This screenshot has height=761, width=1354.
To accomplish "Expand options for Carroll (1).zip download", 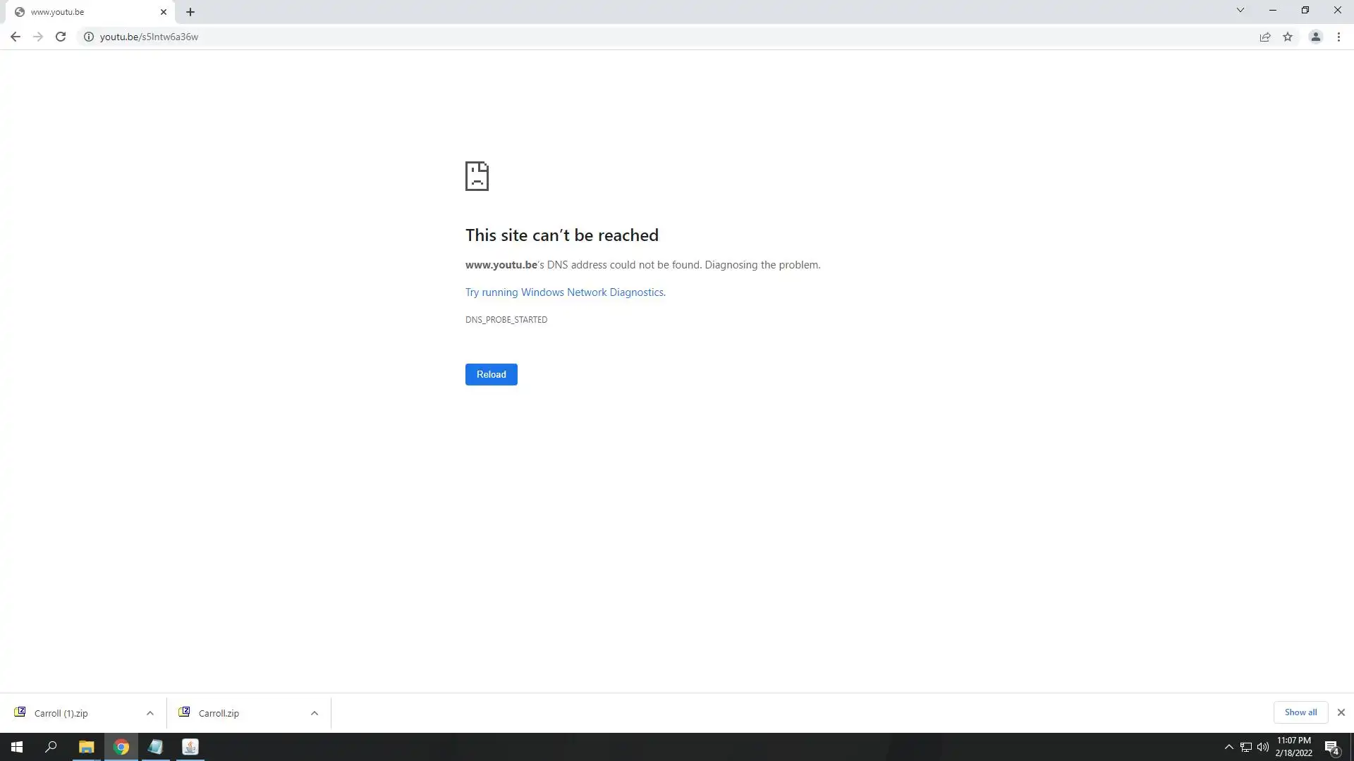I will (150, 713).
